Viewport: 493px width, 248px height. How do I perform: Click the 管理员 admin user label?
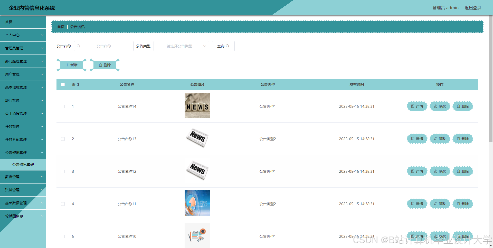click(x=445, y=8)
